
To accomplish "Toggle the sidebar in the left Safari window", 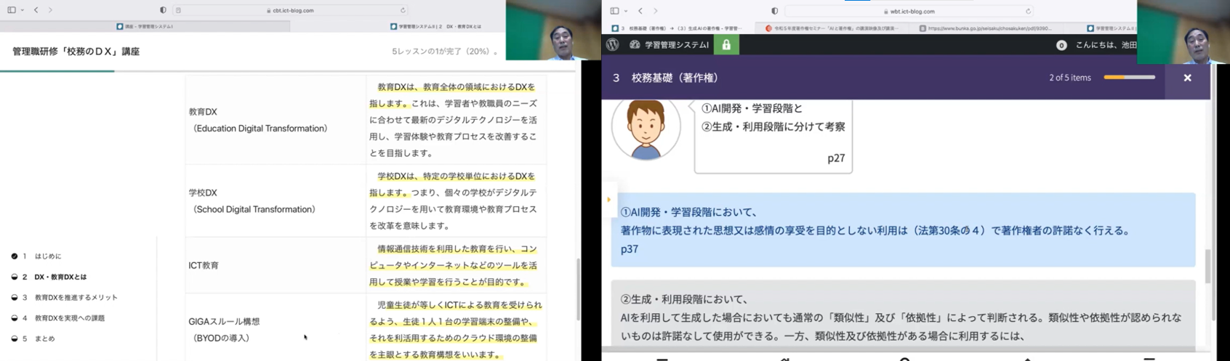I will click(x=12, y=10).
